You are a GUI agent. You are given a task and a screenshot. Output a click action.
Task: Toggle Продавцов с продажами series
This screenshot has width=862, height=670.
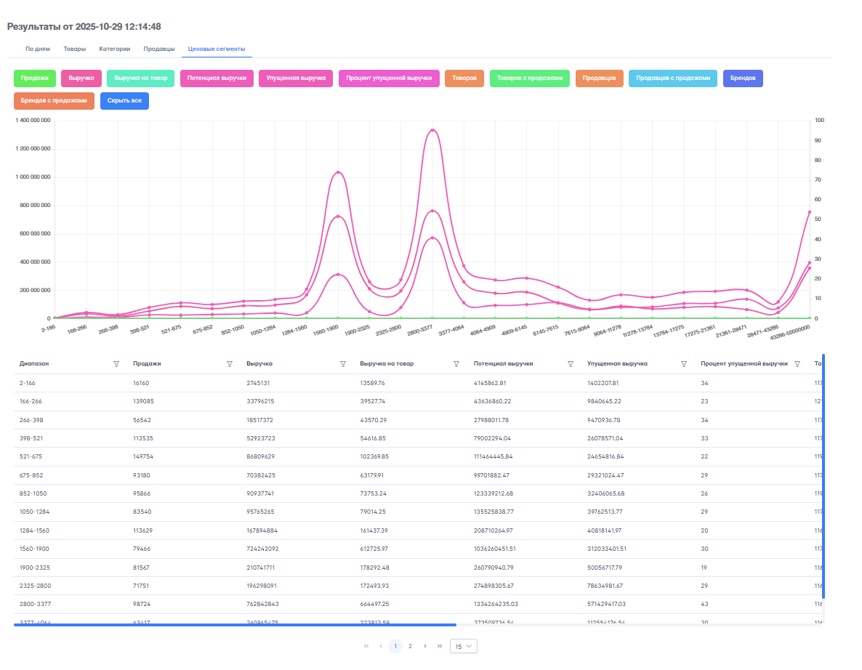tap(672, 78)
